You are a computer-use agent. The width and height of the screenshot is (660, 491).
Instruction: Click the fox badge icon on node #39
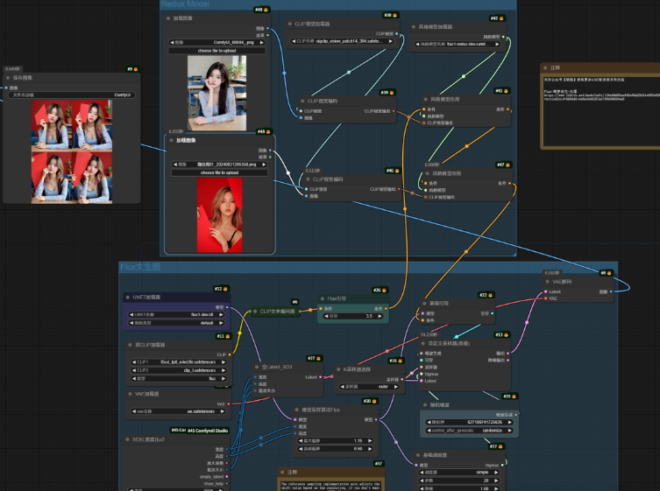click(392, 93)
